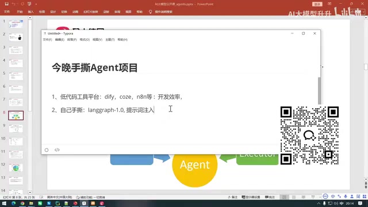Click the line starting with 1、低代码工具平台
The image size is (368, 207).
(x=117, y=97)
